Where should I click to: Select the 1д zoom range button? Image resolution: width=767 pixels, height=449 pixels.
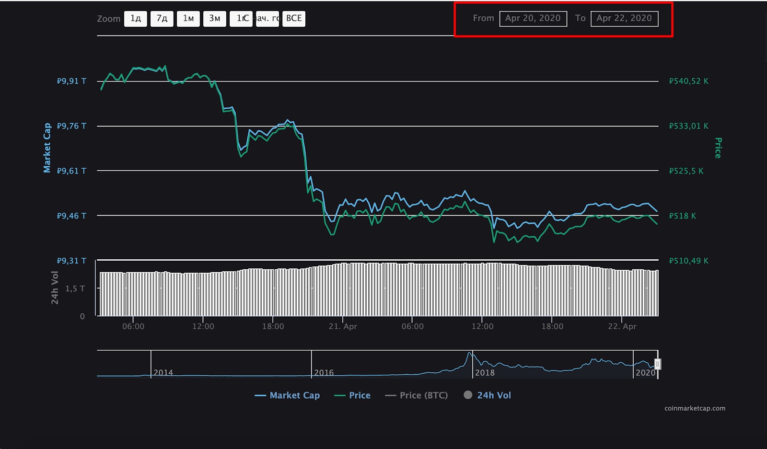coord(136,19)
